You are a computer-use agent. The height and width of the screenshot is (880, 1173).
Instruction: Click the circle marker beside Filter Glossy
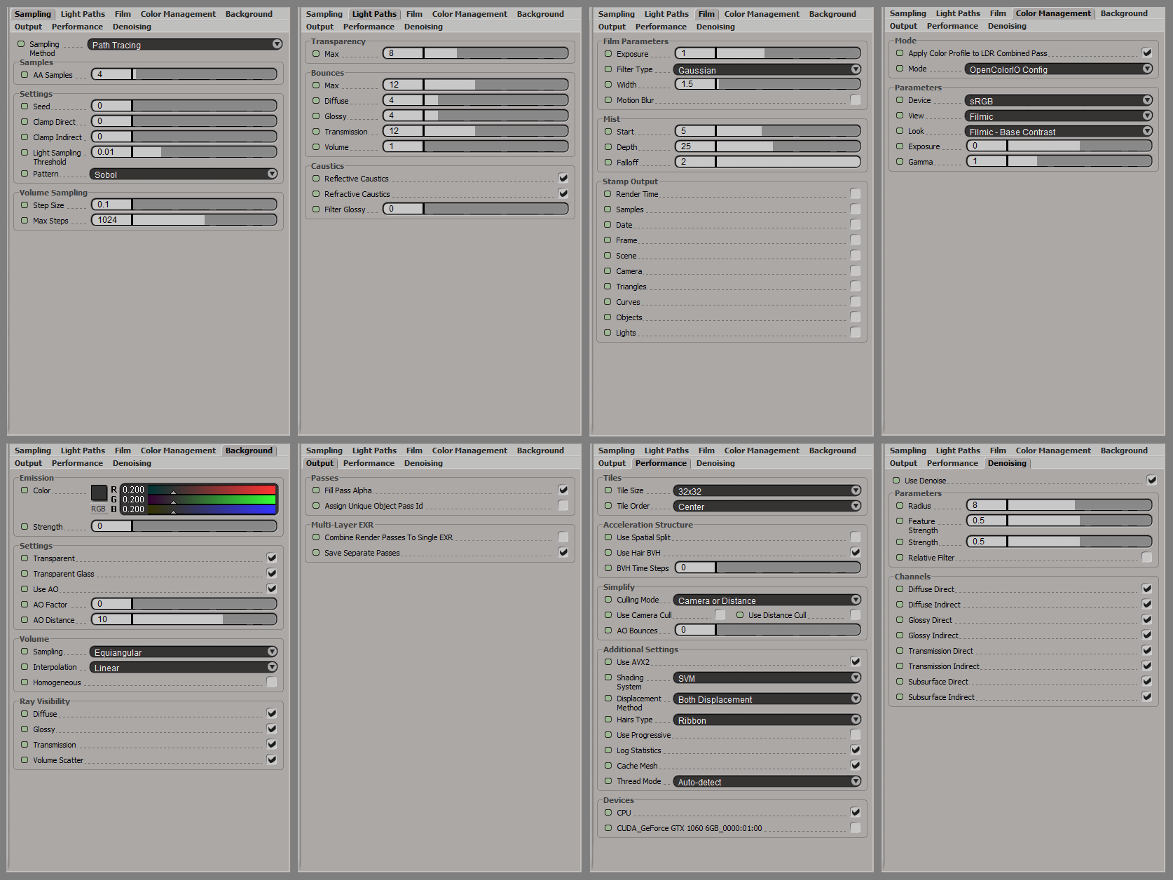pyautogui.click(x=316, y=209)
